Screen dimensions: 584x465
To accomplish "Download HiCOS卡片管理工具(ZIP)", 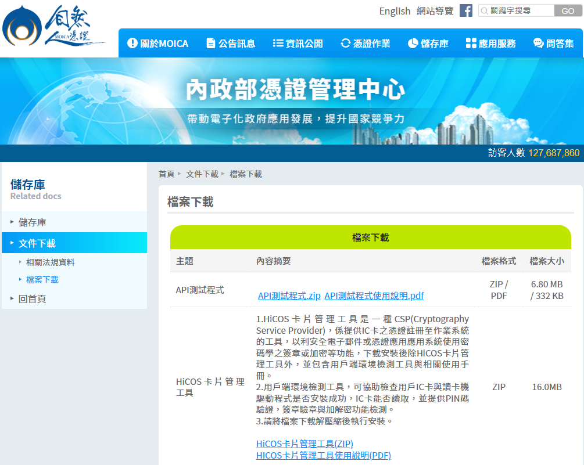I will pos(304,444).
